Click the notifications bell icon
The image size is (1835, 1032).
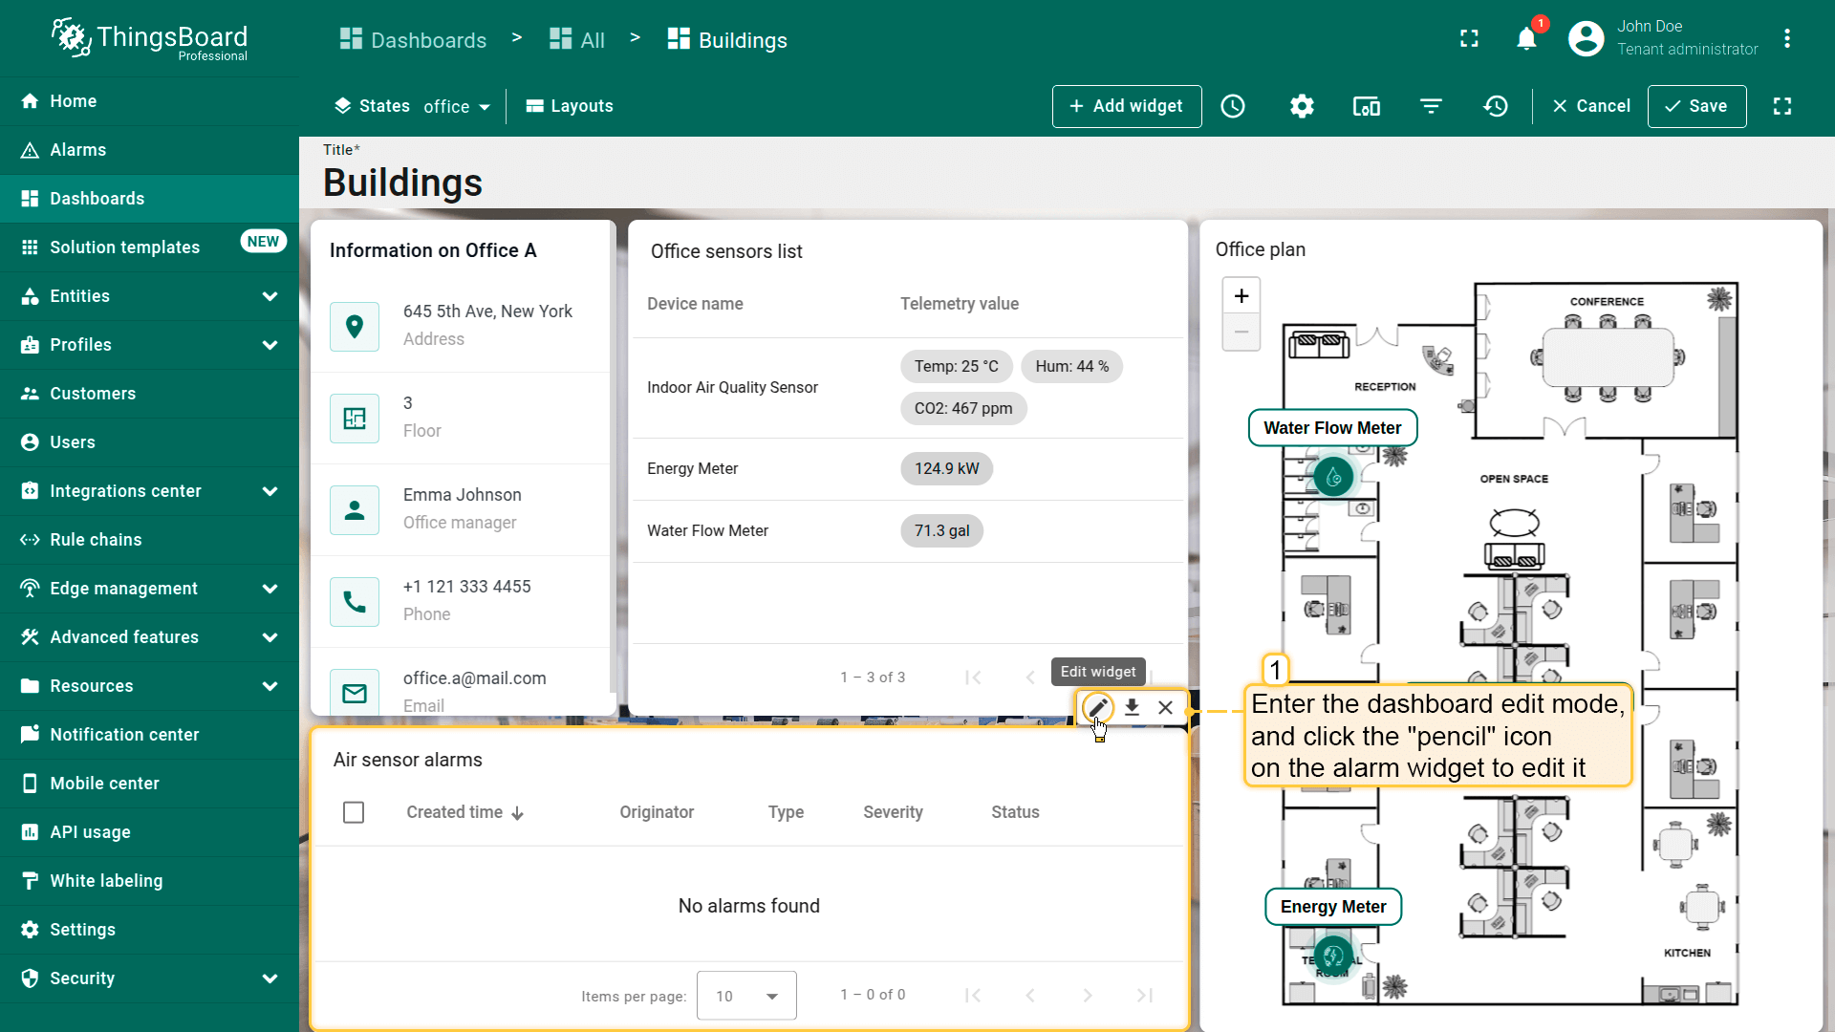[x=1526, y=39]
